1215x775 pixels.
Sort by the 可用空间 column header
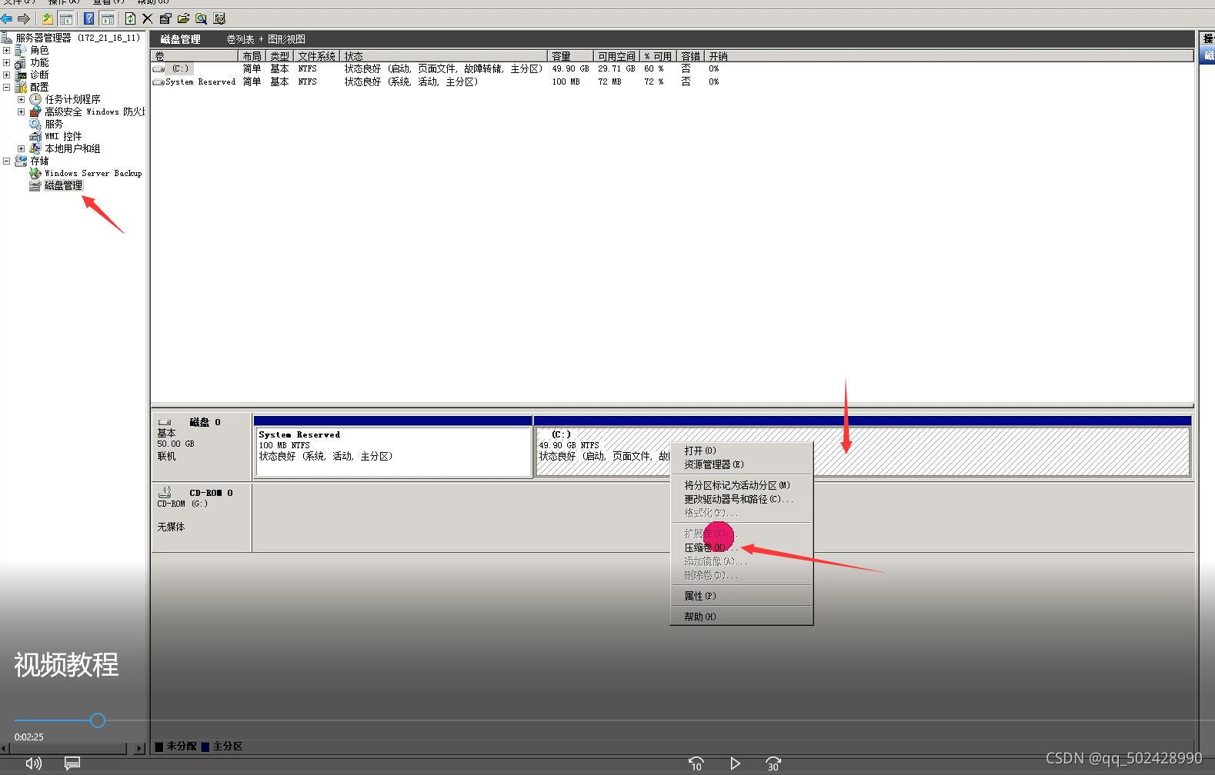[617, 56]
